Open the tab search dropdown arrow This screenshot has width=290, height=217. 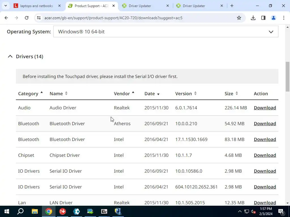tap(6, 6)
